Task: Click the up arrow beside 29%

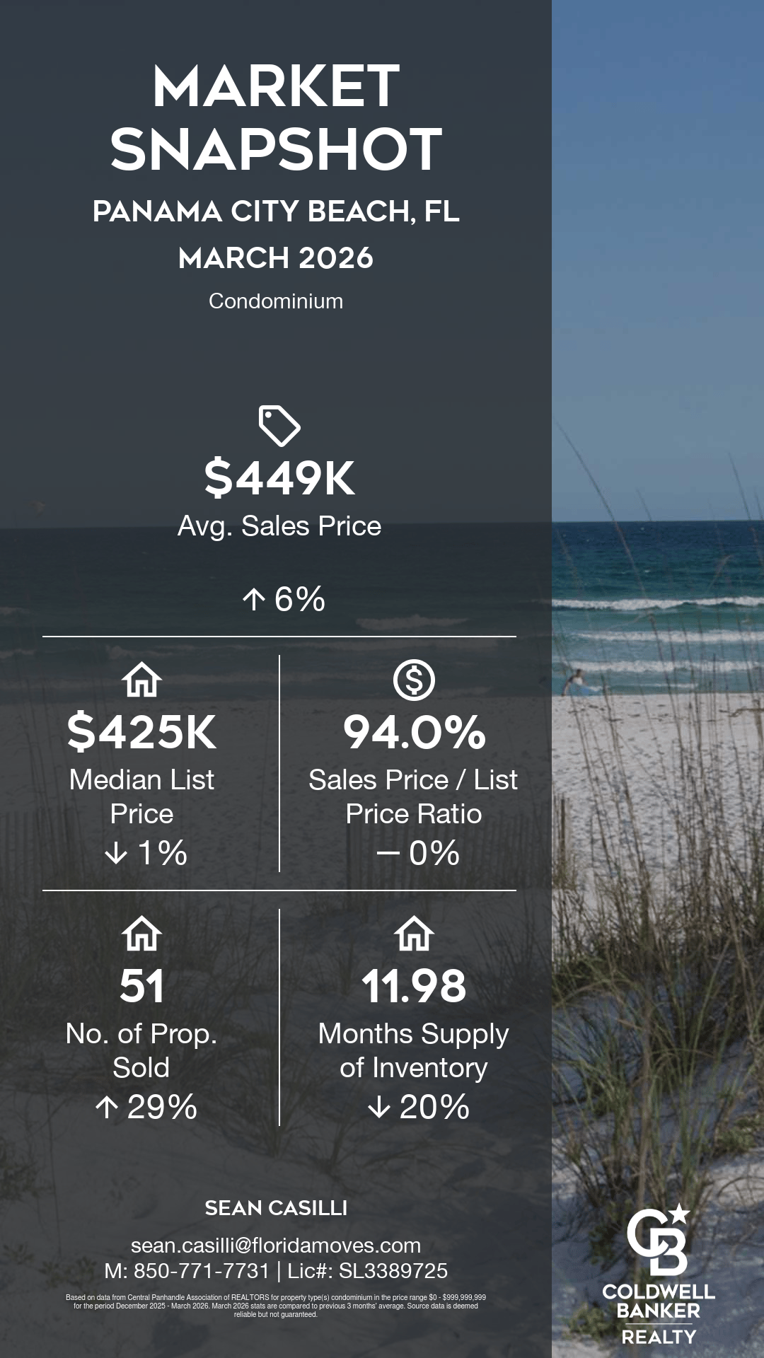Action: 106,1107
